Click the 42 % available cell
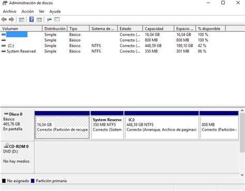 202,46
